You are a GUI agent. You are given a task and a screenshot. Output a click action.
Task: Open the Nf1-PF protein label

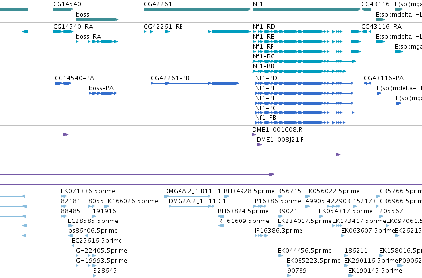coord(265,98)
